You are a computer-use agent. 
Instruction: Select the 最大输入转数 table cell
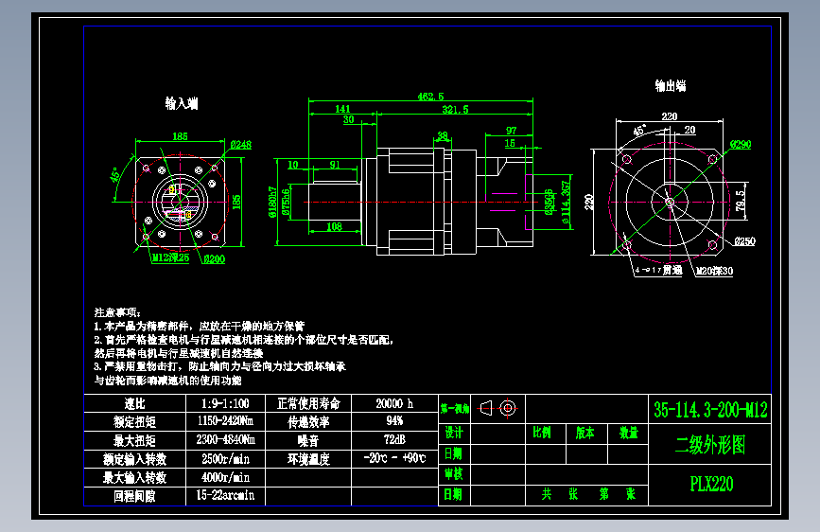(x=134, y=477)
